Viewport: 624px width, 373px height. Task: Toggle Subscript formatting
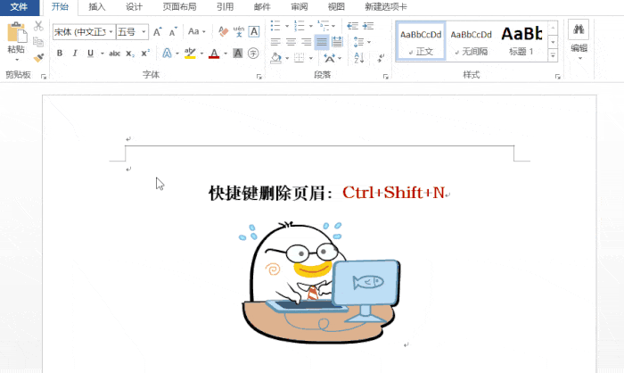130,54
